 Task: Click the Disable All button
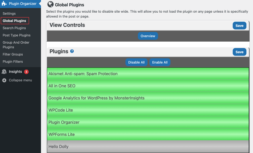(136, 62)
